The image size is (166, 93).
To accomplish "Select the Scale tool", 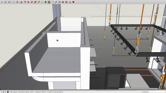I will [35, 2].
